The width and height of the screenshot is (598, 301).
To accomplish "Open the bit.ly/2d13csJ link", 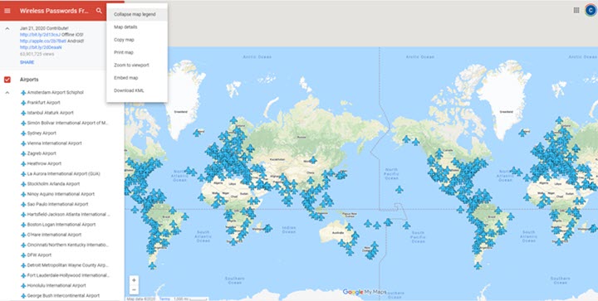I will 40,35.
